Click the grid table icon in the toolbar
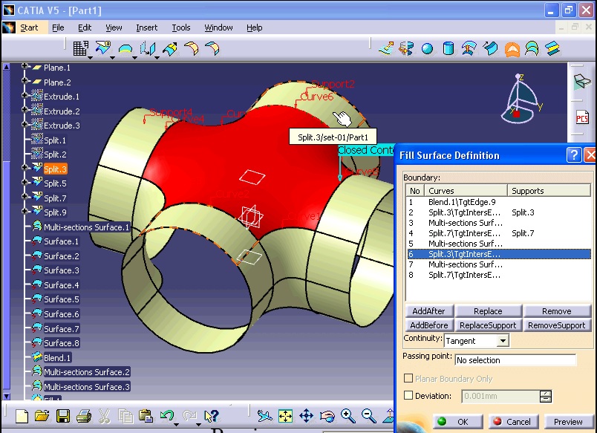Image resolution: width=597 pixels, height=433 pixels. [80, 48]
